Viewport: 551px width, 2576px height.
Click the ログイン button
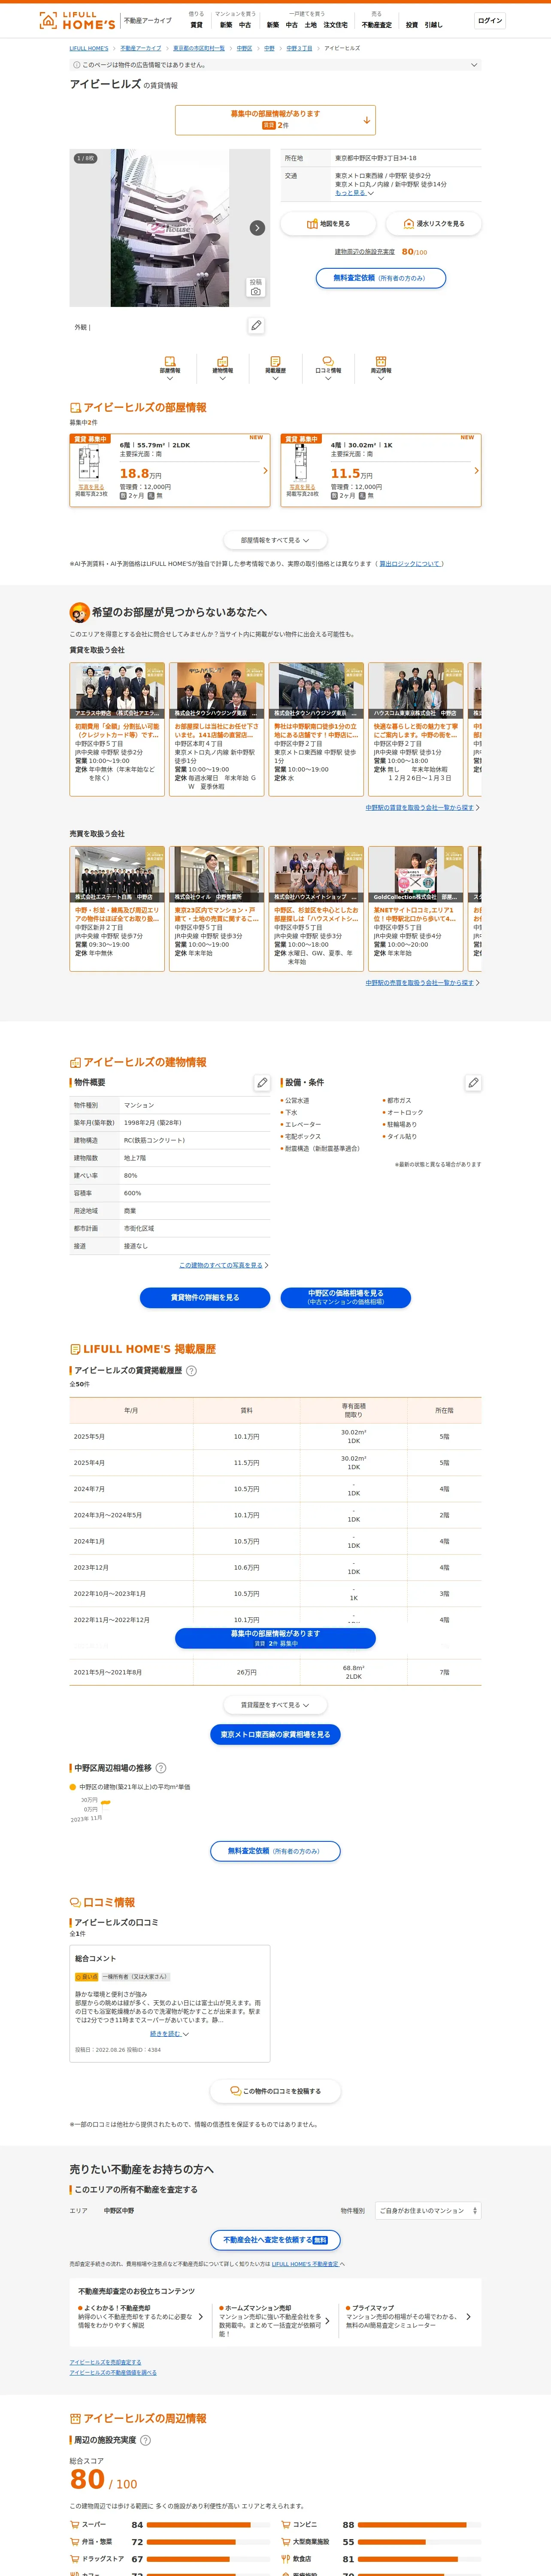pyautogui.click(x=490, y=20)
